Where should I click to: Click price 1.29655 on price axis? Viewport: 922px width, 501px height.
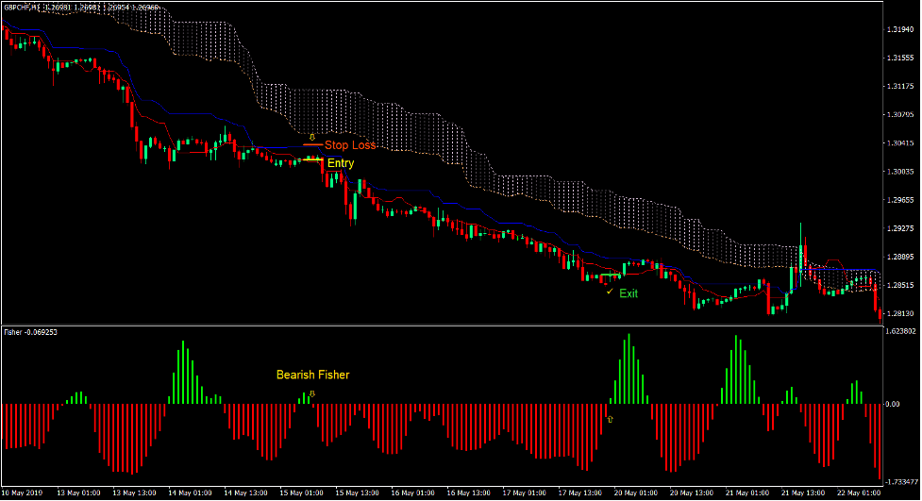(900, 200)
